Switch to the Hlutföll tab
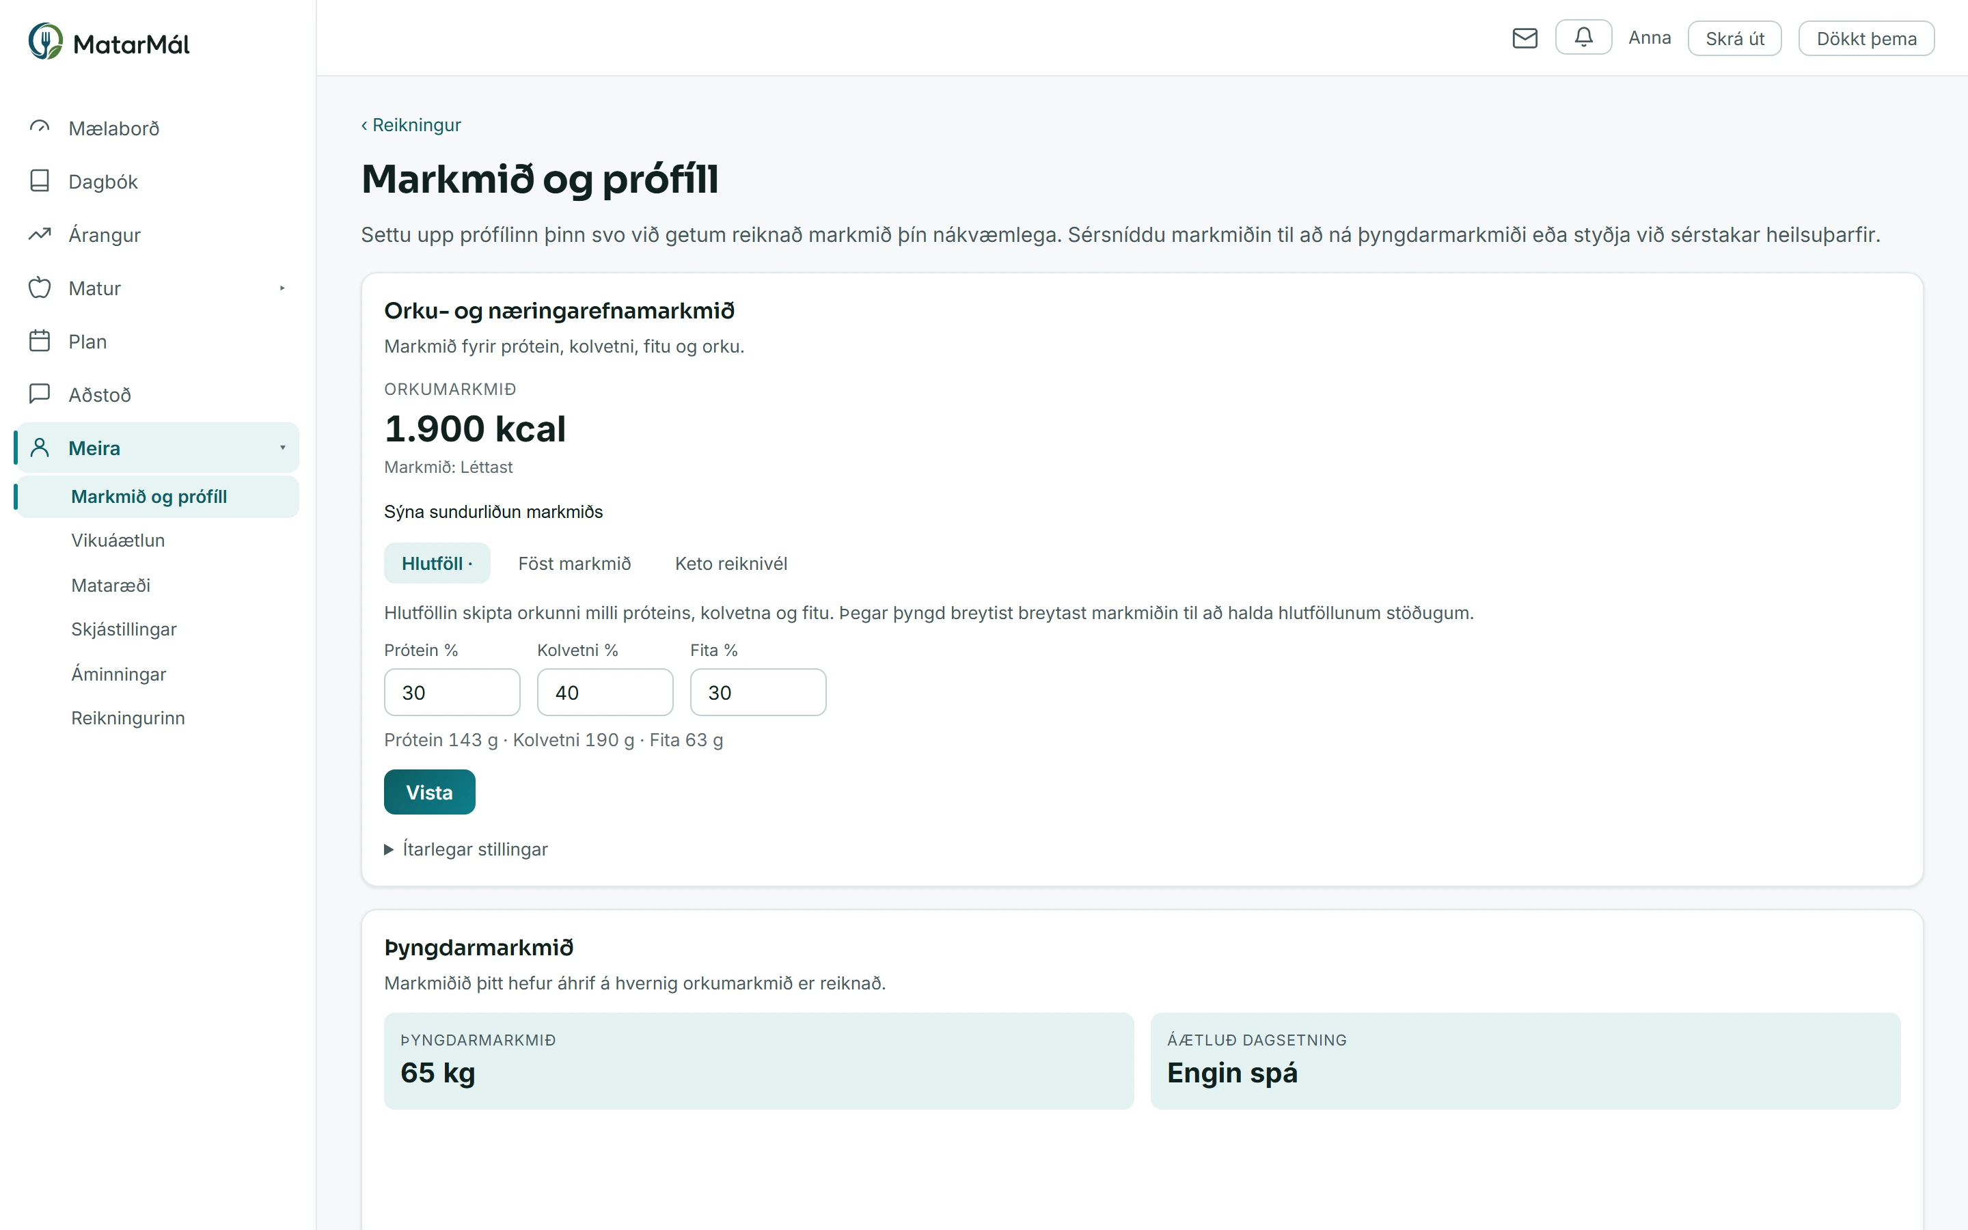Image resolution: width=1968 pixels, height=1230 pixels. click(437, 563)
